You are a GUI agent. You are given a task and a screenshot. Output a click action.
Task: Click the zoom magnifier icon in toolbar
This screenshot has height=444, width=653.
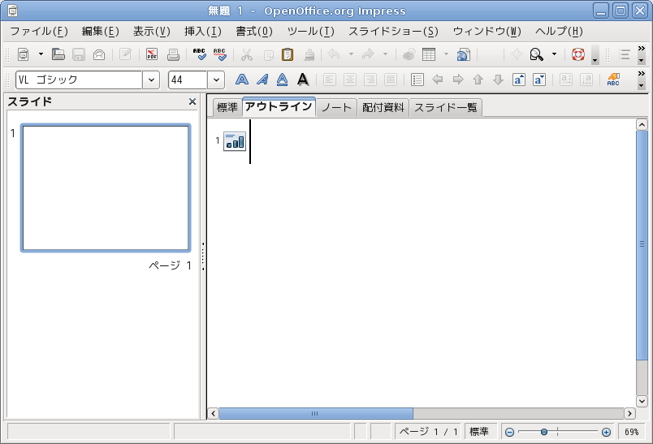click(536, 55)
